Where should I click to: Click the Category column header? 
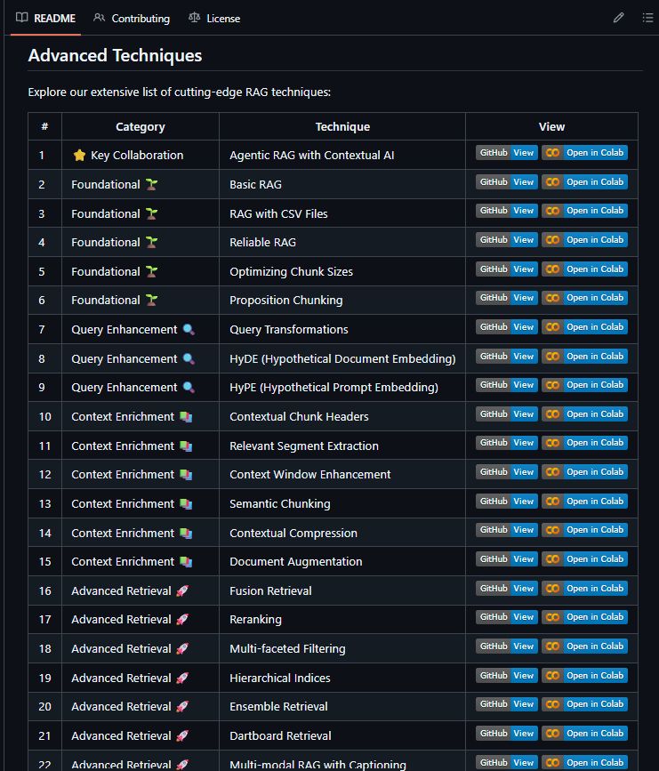click(141, 127)
